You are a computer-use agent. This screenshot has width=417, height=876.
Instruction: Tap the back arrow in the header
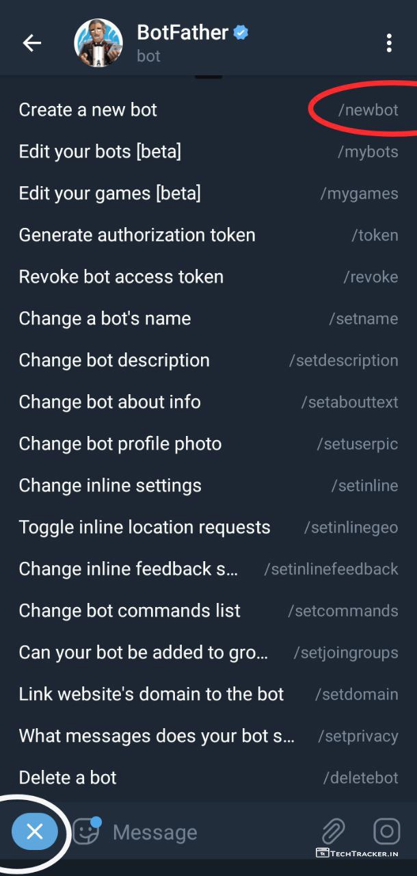pyautogui.click(x=32, y=43)
